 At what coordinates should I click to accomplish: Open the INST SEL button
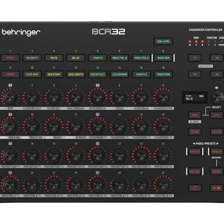pos(195,171)
